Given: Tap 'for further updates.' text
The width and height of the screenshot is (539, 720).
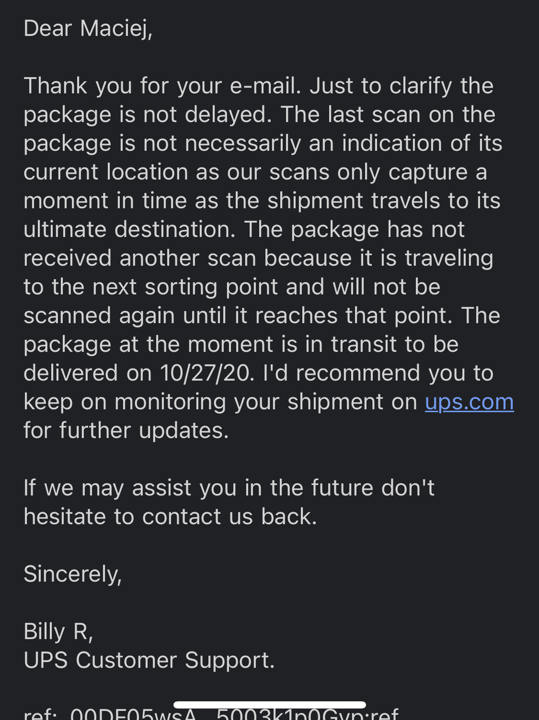Looking at the screenshot, I should pyautogui.click(x=126, y=430).
